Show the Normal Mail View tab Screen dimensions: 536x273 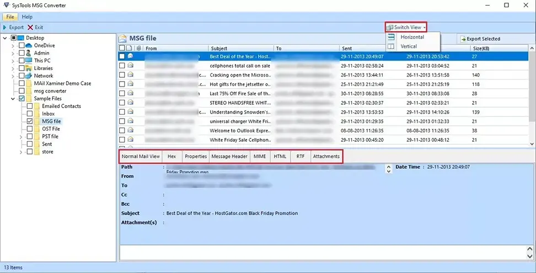141,156
